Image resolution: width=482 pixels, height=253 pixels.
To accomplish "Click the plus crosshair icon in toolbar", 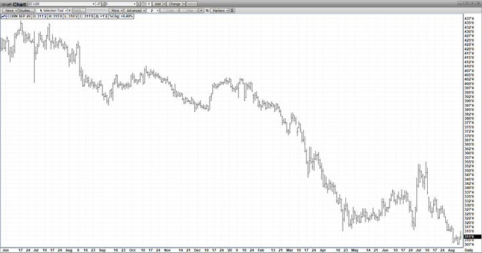I will [202, 11].
